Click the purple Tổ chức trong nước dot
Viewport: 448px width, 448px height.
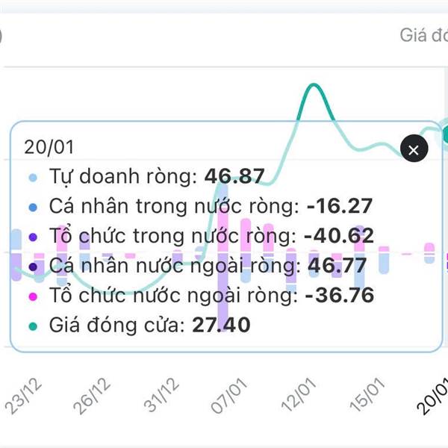click(x=33, y=236)
